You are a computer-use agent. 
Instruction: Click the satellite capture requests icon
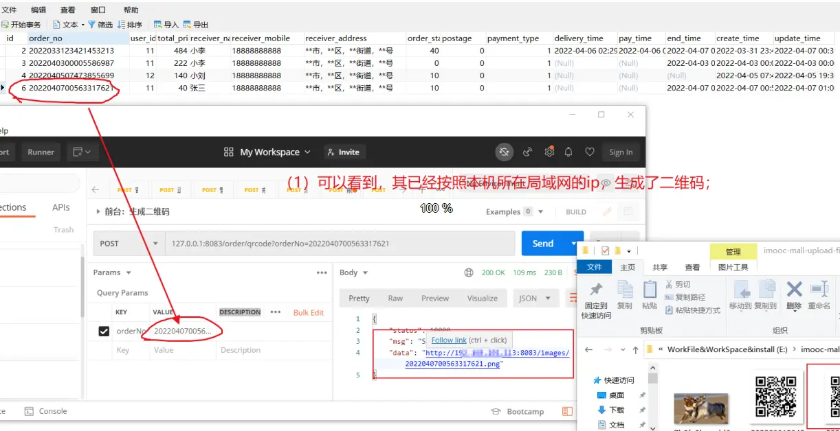tap(528, 152)
